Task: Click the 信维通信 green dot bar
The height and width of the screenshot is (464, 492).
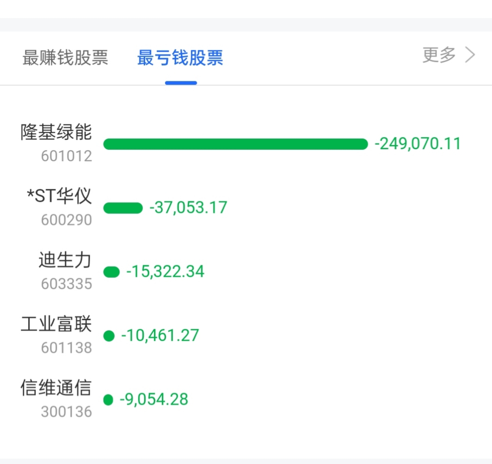Action: click(108, 400)
